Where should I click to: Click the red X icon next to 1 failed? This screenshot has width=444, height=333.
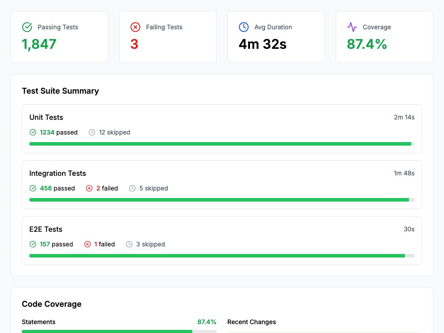coord(87,244)
